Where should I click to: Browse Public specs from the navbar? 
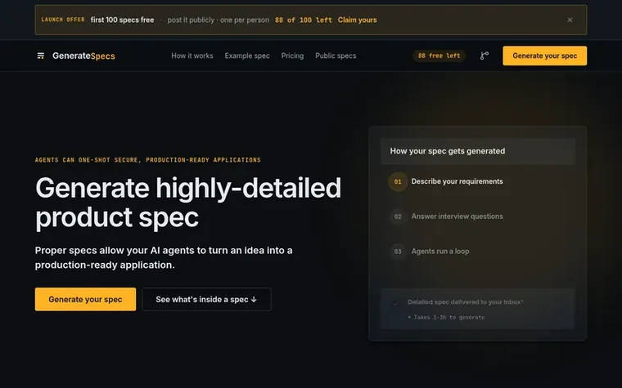coord(336,56)
